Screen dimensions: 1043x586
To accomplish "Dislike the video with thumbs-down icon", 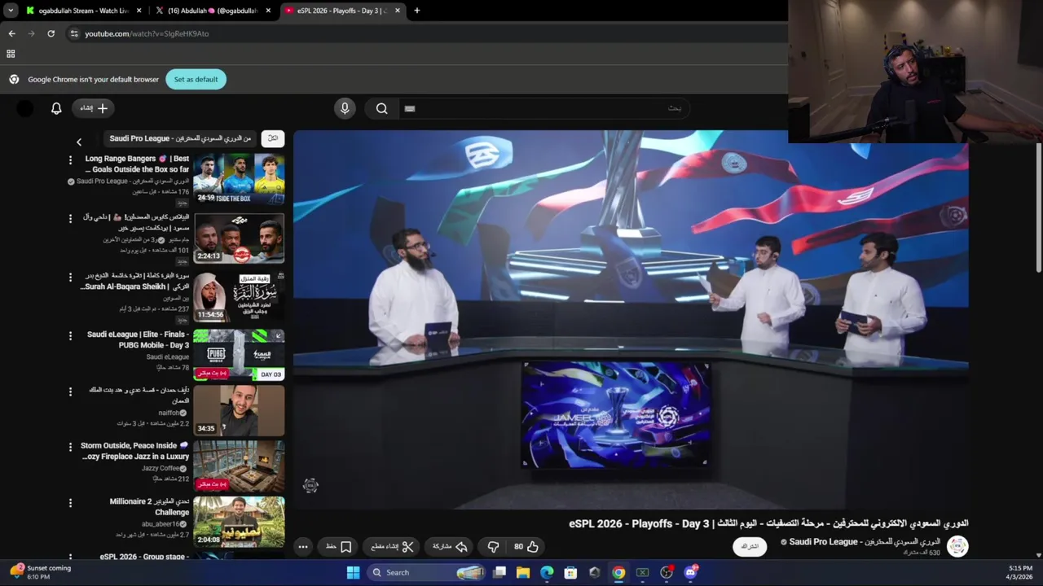I will pyautogui.click(x=493, y=547).
